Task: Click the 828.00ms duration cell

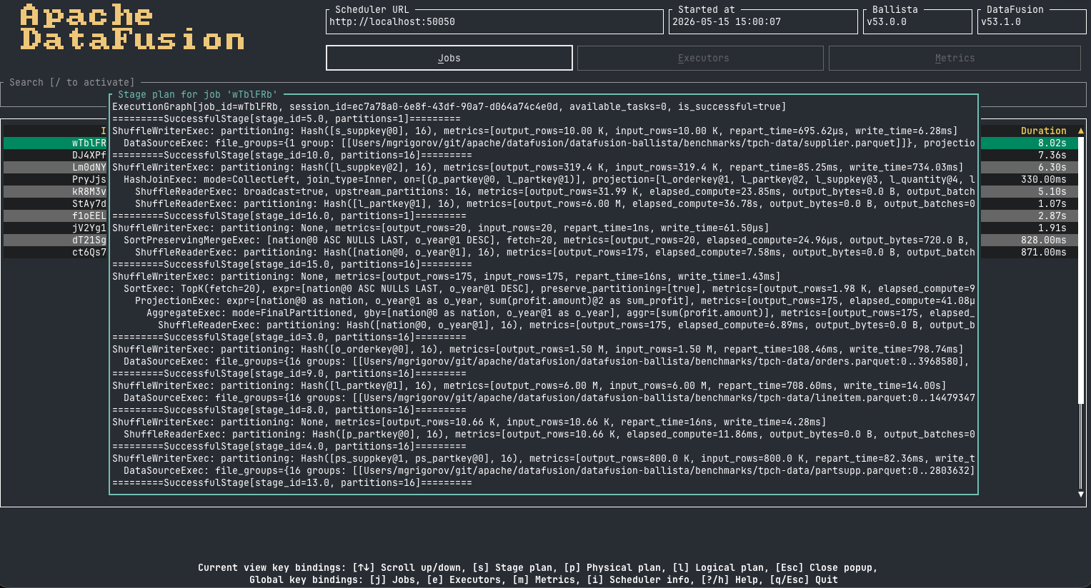Action: (1043, 240)
